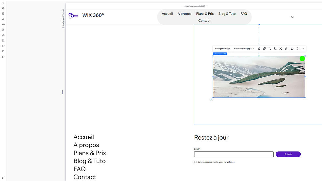Screen dimensions: 322x181
Task: Click the WIX 360° site title text
Action: click(93, 15)
